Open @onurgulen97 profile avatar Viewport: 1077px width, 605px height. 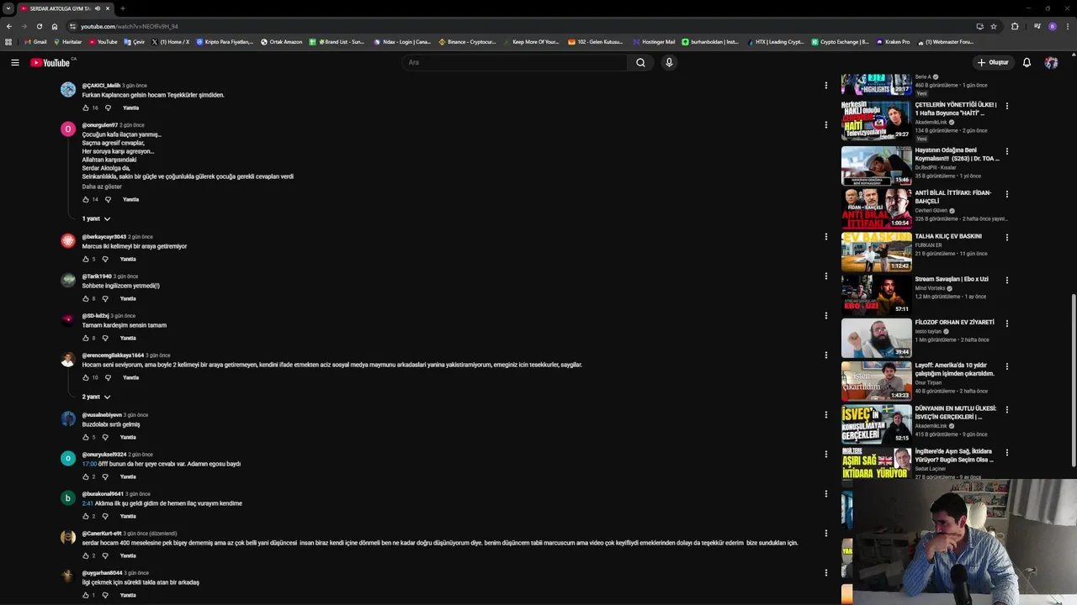[68, 129]
